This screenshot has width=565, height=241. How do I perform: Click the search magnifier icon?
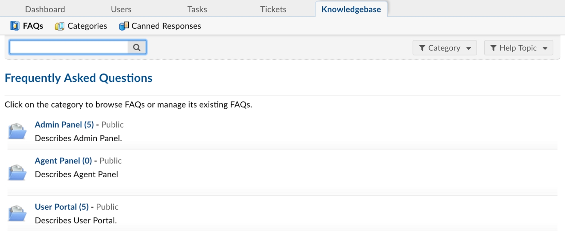click(x=136, y=47)
